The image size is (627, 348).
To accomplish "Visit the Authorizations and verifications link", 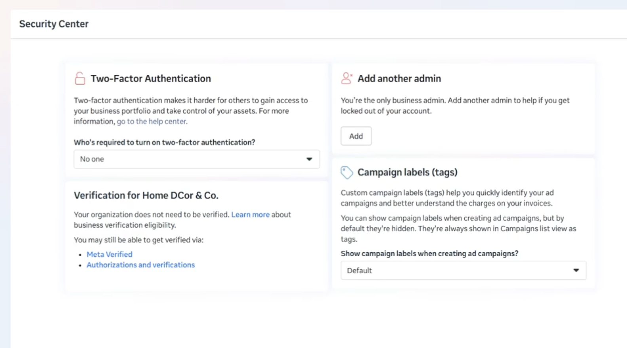I will pyautogui.click(x=141, y=265).
